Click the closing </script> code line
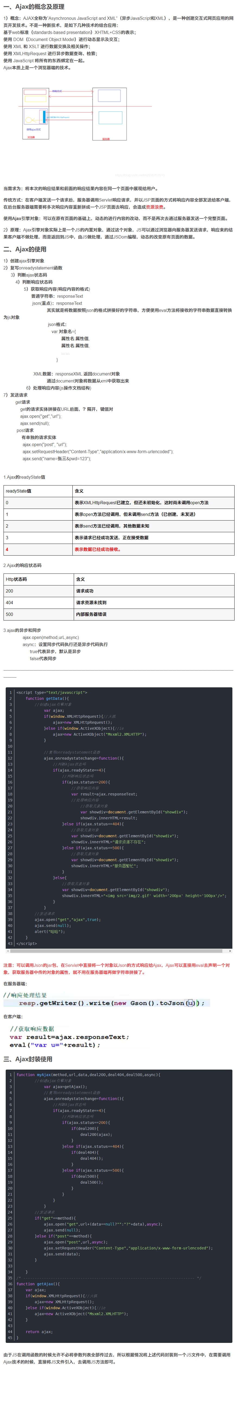Image resolution: width=237 pixels, height=1407 pixels. (27, 944)
